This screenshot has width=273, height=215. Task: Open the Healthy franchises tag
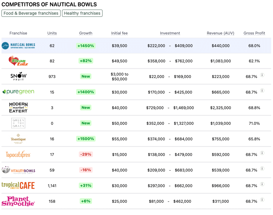click(x=82, y=13)
